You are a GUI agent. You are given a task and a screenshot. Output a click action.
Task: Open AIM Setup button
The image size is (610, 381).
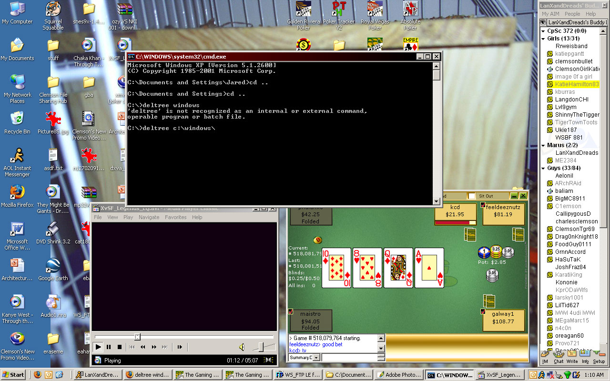[599, 357]
